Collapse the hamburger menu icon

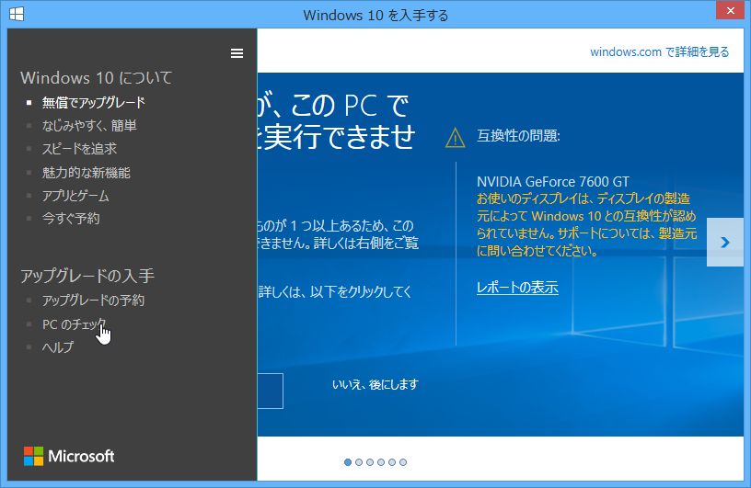pyautogui.click(x=237, y=53)
